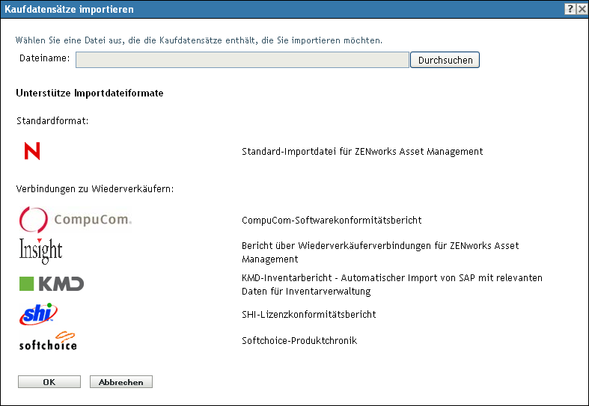589x406 pixels.
Task: Click the Dateiname label
Action: tap(44, 58)
